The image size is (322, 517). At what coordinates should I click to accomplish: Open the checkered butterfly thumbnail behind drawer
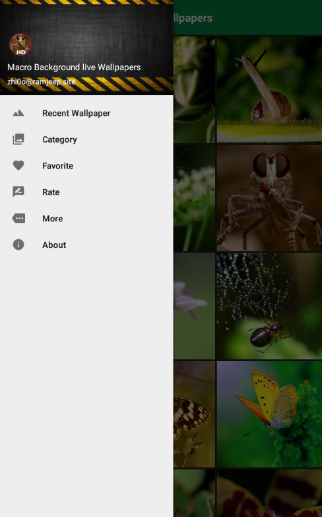pos(194,414)
